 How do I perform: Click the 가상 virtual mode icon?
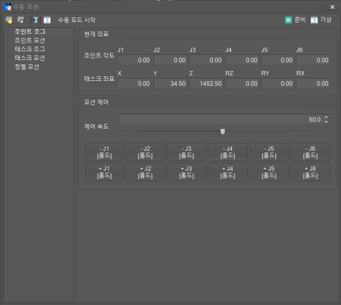(x=314, y=20)
